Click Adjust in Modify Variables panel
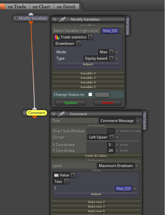The image size is (165, 215). point(88,64)
